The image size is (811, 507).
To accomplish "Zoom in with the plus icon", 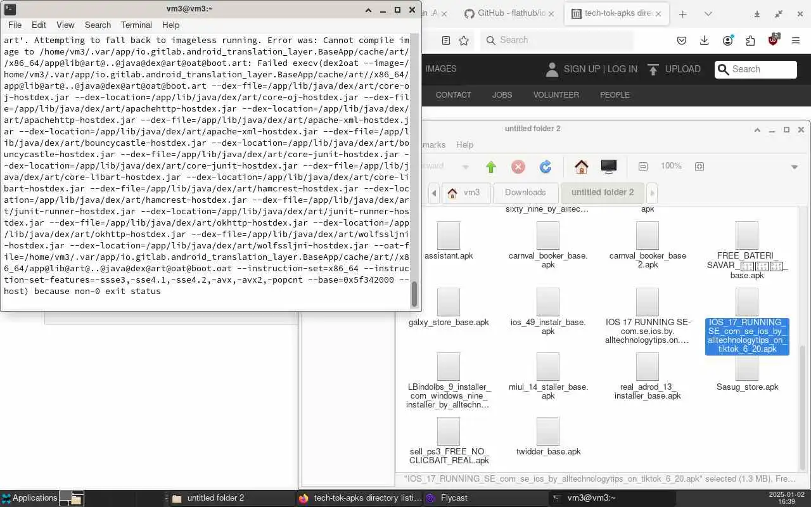I will pos(699,167).
